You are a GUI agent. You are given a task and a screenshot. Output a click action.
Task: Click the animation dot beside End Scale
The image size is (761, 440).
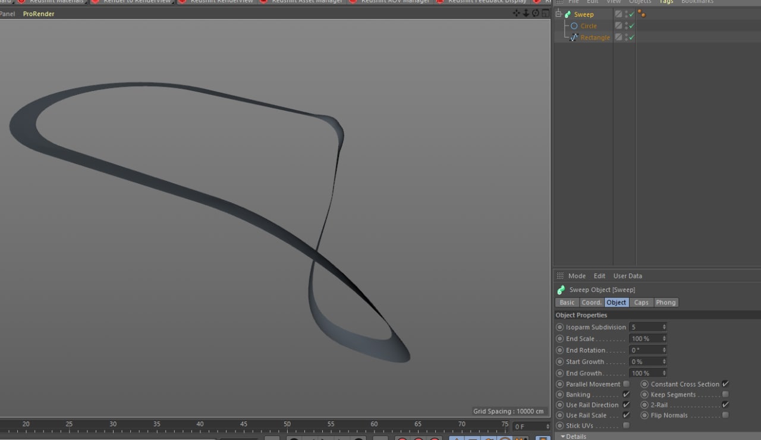(559, 339)
